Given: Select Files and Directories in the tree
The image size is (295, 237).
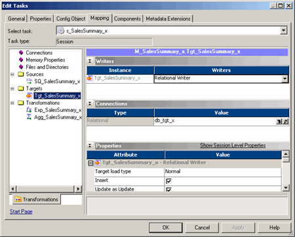Looking at the screenshot, I should pyautogui.click(x=47, y=67).
